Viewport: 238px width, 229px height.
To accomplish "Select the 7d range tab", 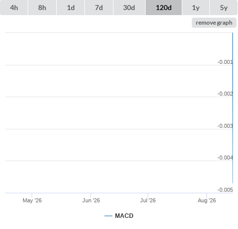I will click(99, 8).
